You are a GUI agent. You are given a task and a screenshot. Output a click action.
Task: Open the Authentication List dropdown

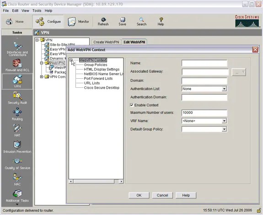pos(224,89)
